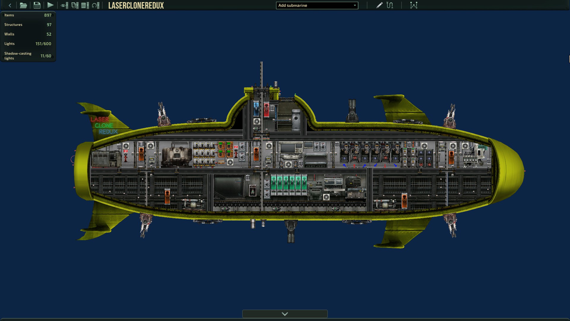Viewport: 570px width, 321px height.
Task: Select the blue diving suit locker in tower
Action: [256, 109]
